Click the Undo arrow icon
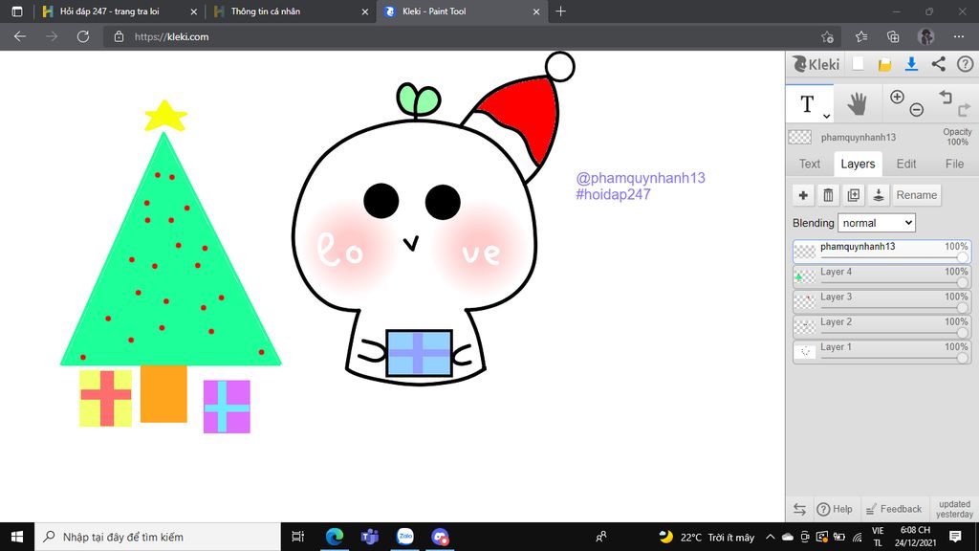 click(x=945, y=97)
